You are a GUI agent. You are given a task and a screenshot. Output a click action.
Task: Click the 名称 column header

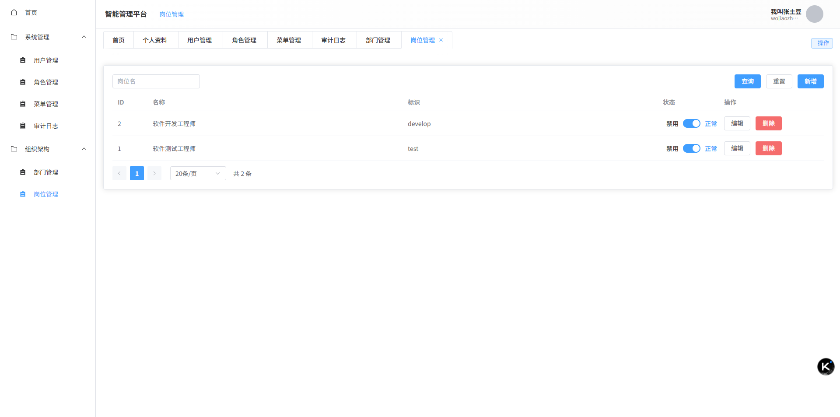click(159, 102)
